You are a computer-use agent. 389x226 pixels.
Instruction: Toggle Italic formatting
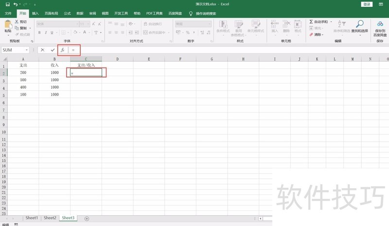tap(46, 32)
